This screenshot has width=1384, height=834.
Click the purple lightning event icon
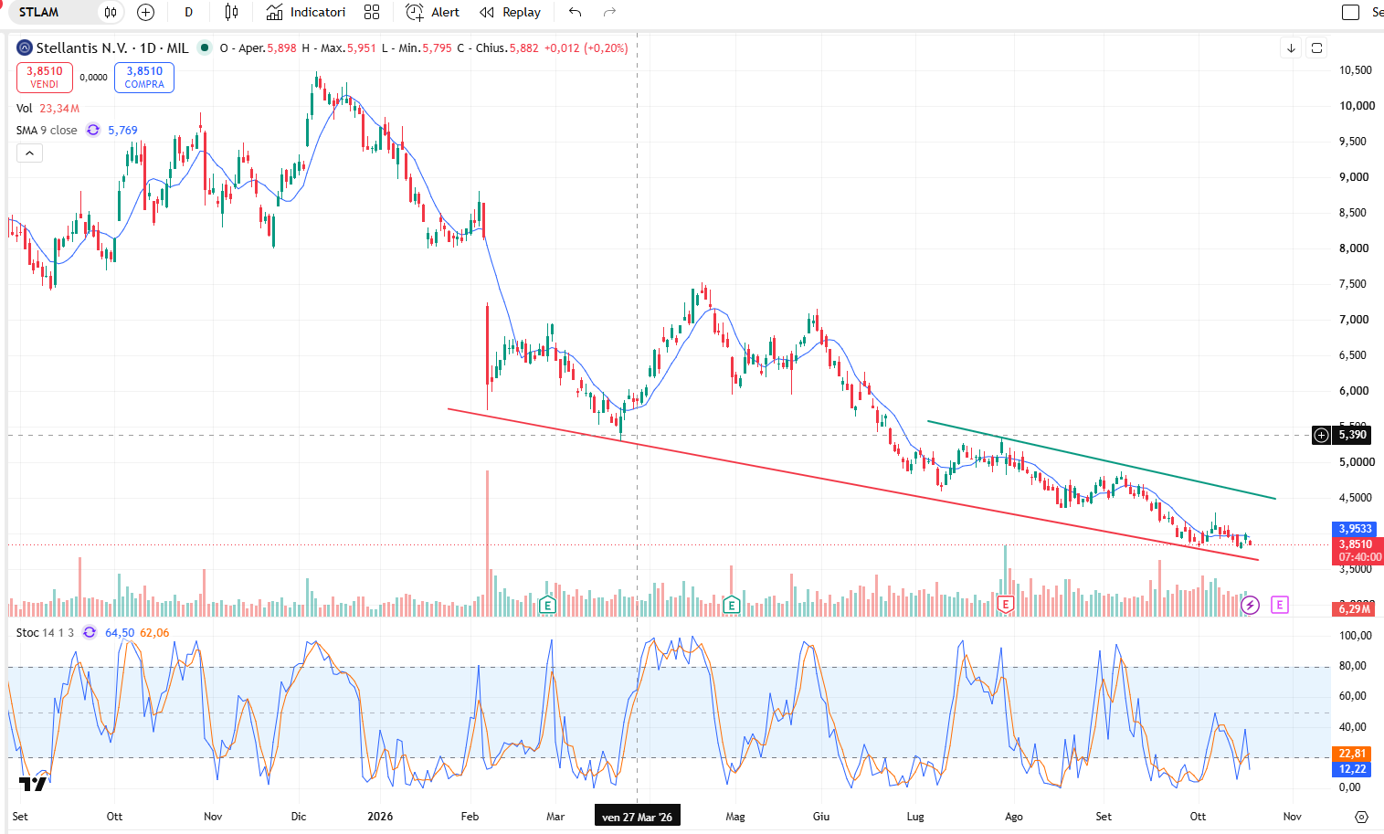[x=1251, y=605]
